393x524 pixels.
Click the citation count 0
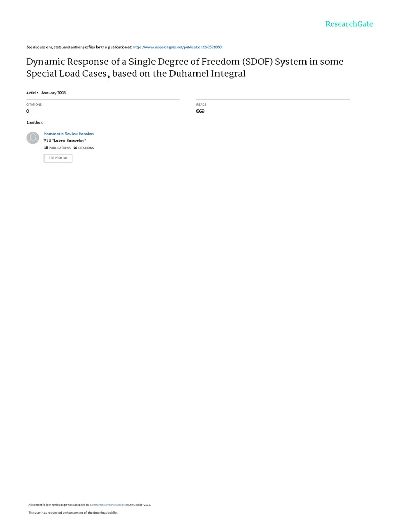coord(28,111)
